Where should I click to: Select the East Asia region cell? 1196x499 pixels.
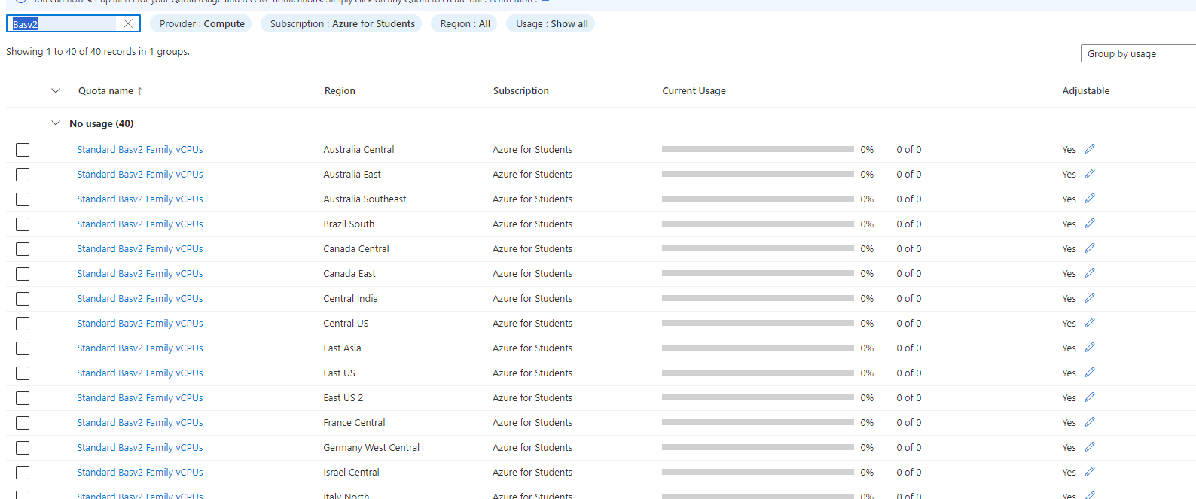342,348
